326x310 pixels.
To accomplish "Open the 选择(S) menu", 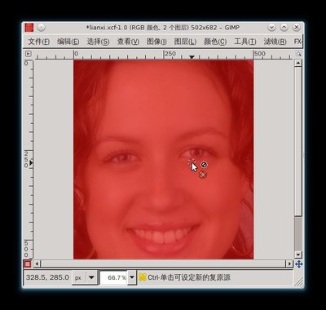I will tap(98, 42).
